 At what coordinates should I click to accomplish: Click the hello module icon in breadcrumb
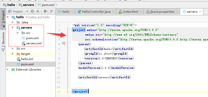(5, 5)
